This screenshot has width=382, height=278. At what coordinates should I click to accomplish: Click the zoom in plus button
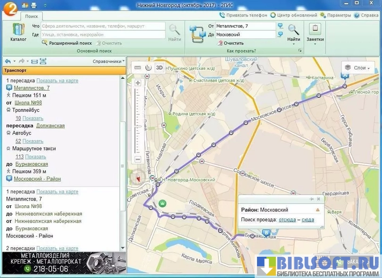138,83
